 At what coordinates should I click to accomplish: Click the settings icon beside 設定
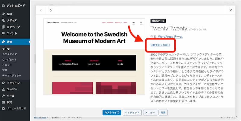(3, 102)
